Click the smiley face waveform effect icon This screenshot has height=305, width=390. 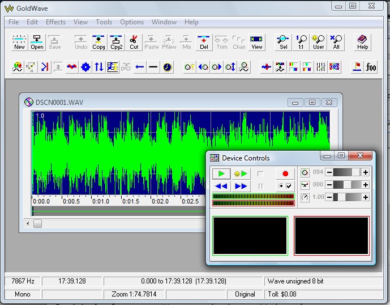click(18, 67)
